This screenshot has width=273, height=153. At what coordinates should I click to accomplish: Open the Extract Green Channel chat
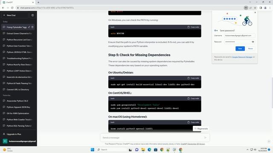pos(18,34)
